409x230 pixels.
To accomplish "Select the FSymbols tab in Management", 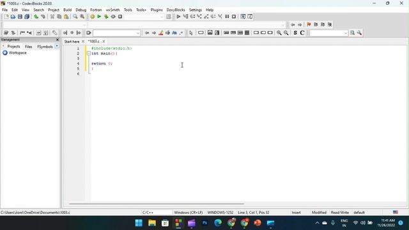I will tap(45, 47).
